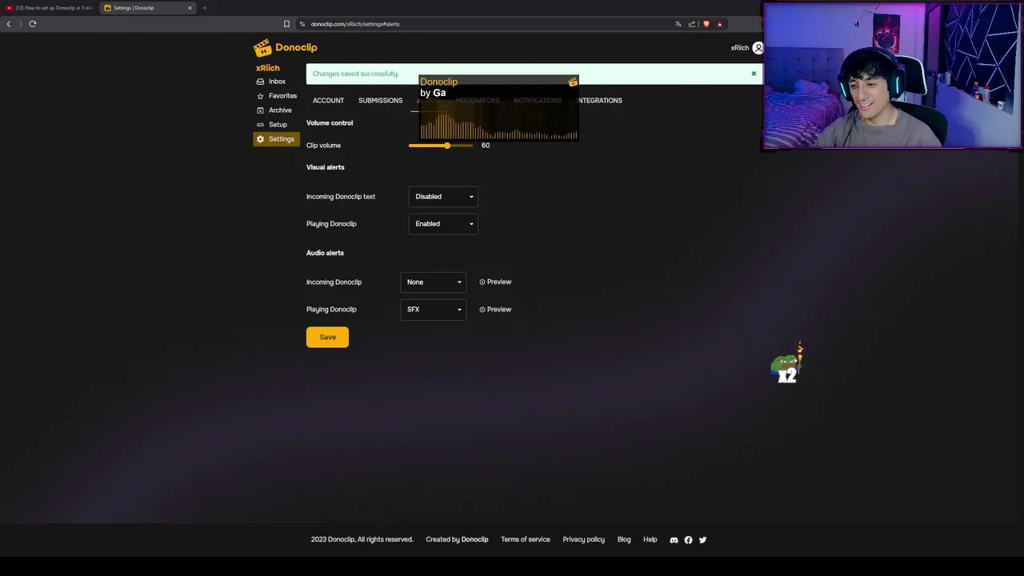1024x576 pixels.
Task: Open the Twitter icon in footer
Action: [702, 540]
